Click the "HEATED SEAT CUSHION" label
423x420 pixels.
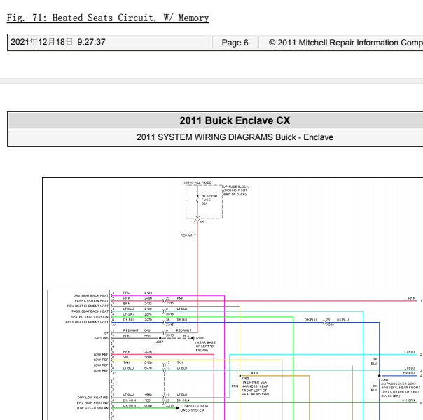[x=90, y=317]
